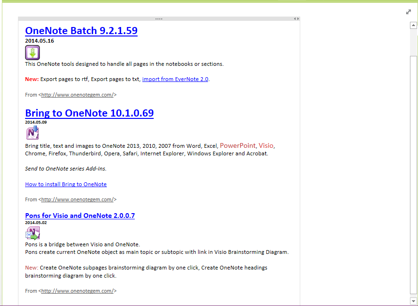The width and height of the screenshot is (418, 306).
Task: Click the italic text Send to OneNote series Add-Ins
Action: 66,169
